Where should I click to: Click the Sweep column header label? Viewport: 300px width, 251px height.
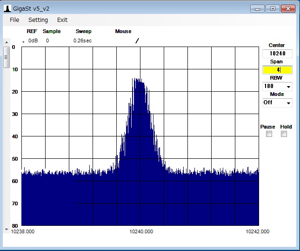(83, 31)
